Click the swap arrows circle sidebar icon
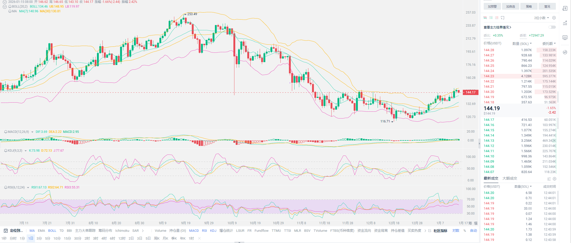 (565, 52)
